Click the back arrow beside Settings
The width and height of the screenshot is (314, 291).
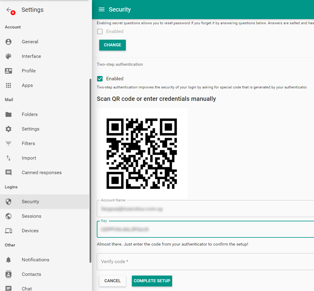point(9,10)
